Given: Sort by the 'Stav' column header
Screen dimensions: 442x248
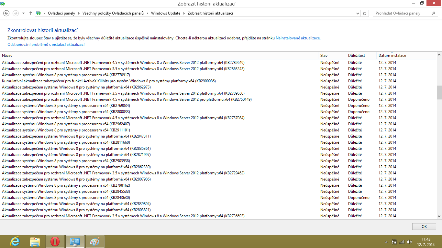Looking at the screenshot, I should pos(332,56).
